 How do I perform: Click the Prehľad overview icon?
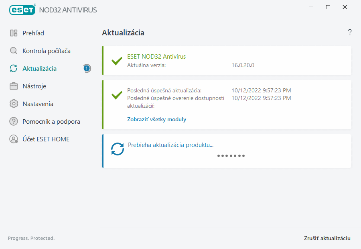click(14, 33)
